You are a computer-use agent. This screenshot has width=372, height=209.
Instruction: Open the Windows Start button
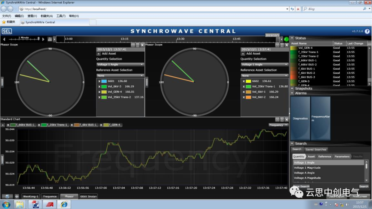click(x=6, y=205)
